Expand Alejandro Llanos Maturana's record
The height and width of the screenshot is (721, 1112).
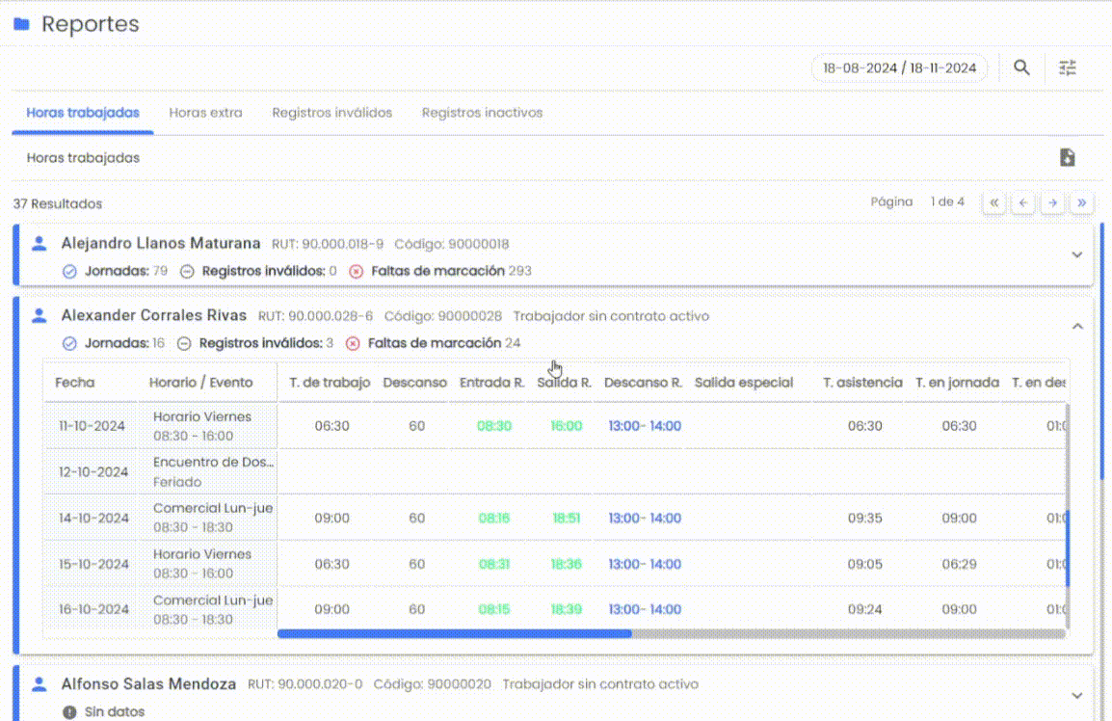click(1077, 254)
